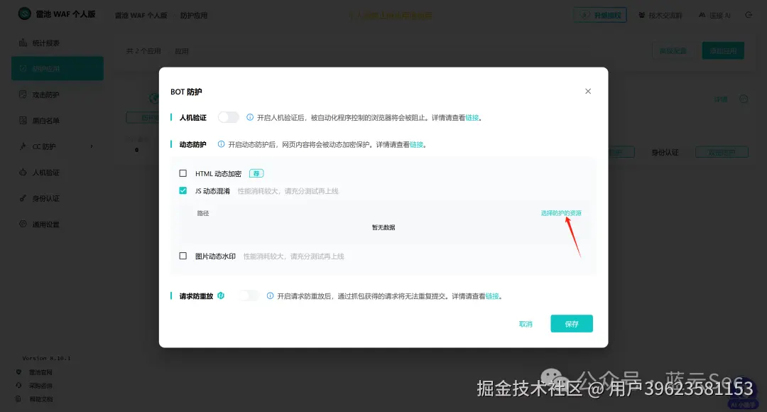The image size is (767, 412).
Task: Click the 升级授权 button in header
Action: tap(599, 15)
